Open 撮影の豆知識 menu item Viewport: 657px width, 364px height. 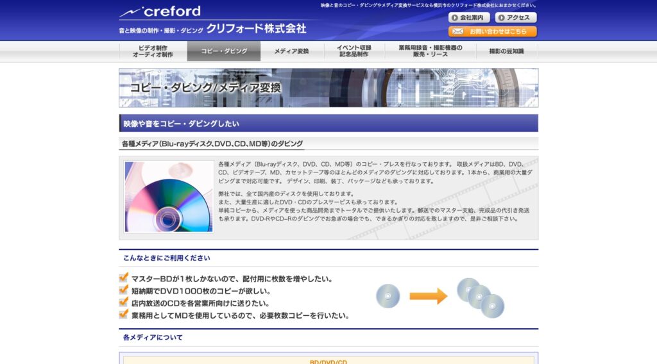[x=507, y=51]
